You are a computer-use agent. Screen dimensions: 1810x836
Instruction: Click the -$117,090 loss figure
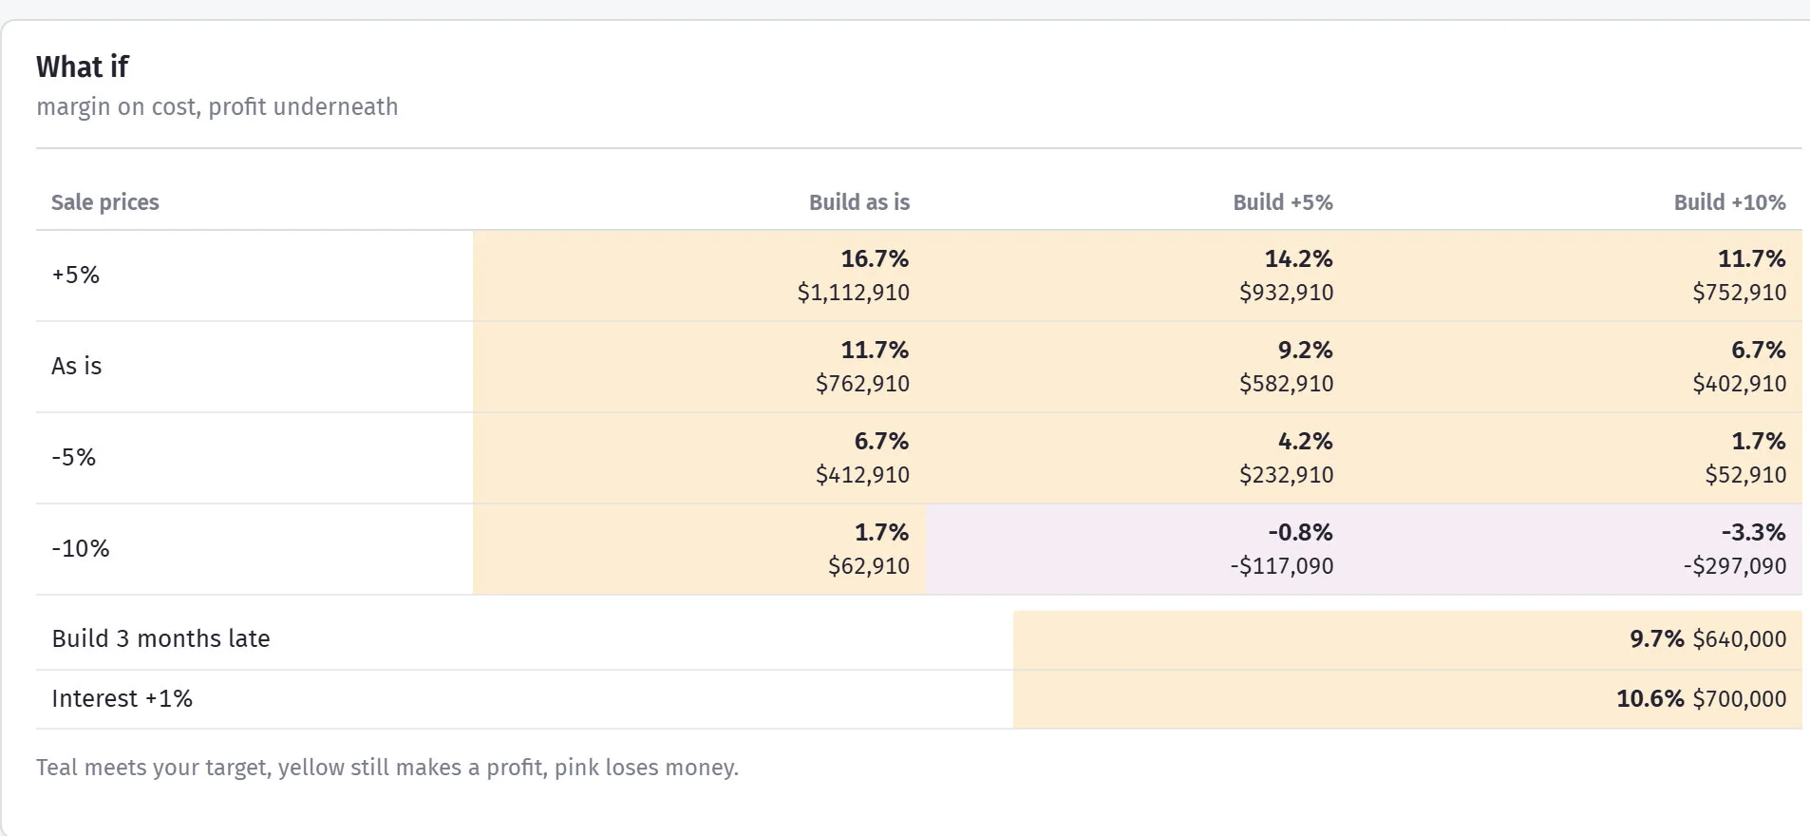click(x=1282, y=566)
